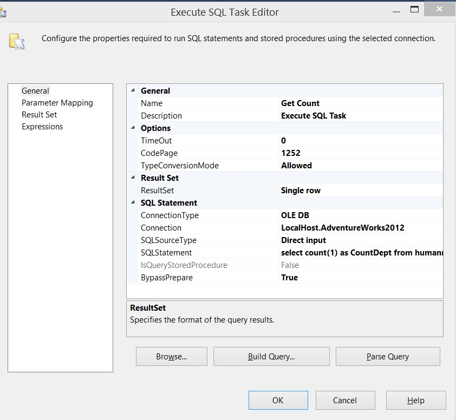Close the Execute SQL Task Editor window
Screen dimensions: 456x420
pyautogui.click(x=440, y=9)
